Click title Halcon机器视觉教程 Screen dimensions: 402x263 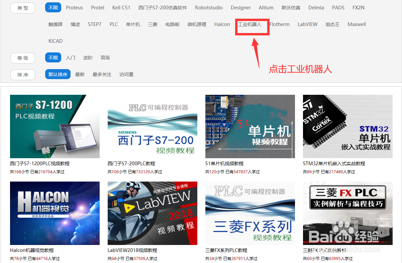(x=32, y=250)
